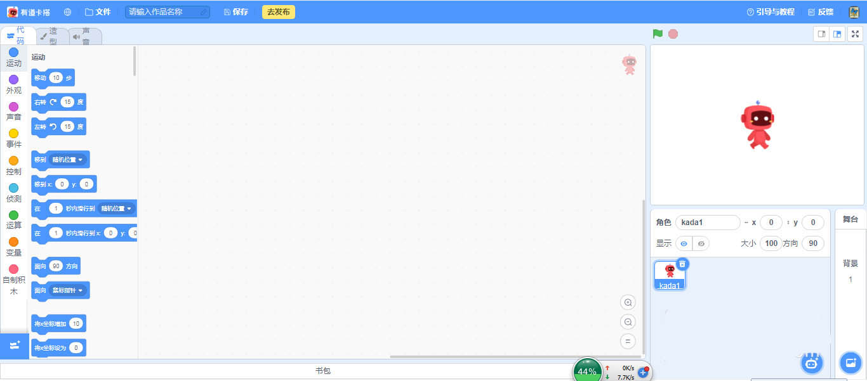
Task: Click the 有道卡搭 logo
Action: point(29,12)
